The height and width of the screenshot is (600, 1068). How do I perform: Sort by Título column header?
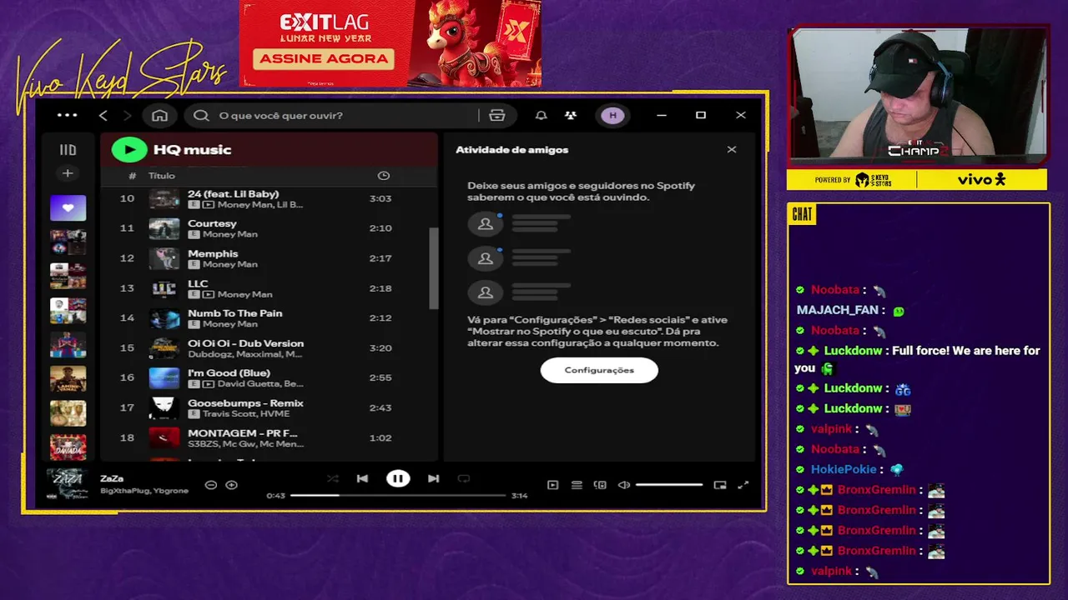tap(162, 176)
